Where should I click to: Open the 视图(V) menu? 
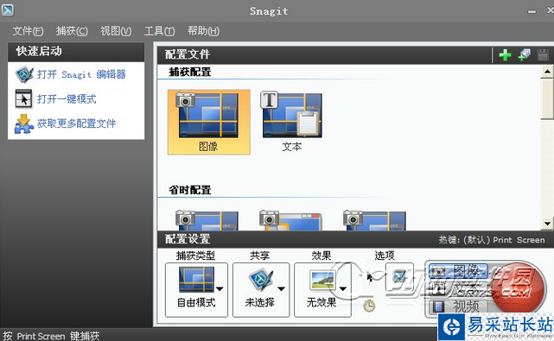116,31
